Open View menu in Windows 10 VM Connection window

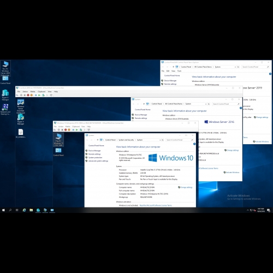click(83, 127)
